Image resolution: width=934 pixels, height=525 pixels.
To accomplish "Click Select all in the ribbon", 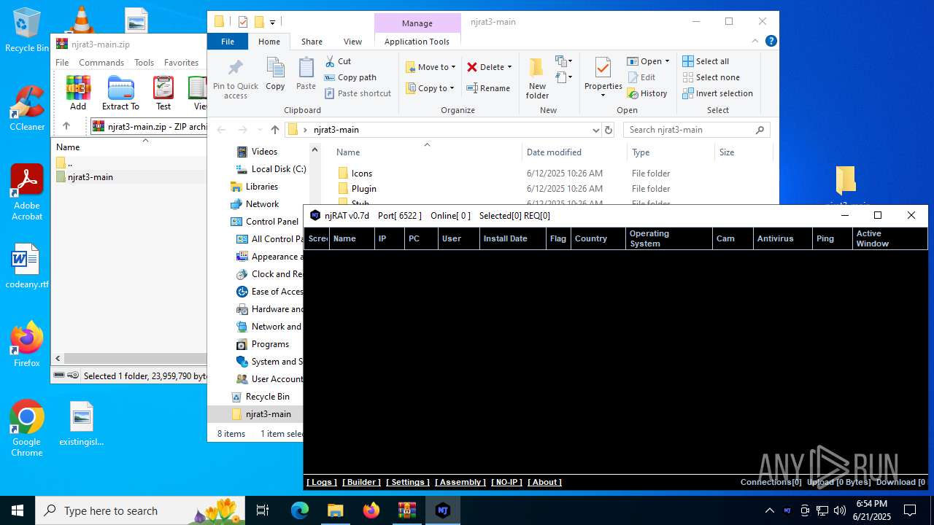I will click(706, 61).
